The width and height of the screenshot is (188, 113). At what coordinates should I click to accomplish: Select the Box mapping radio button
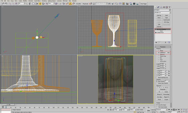click(x=159, y=58)
